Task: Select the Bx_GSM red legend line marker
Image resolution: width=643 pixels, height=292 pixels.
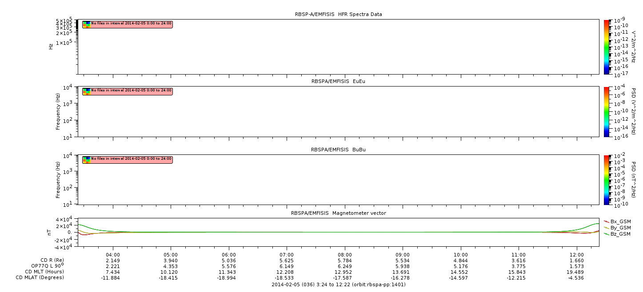Action: [607, 221]
